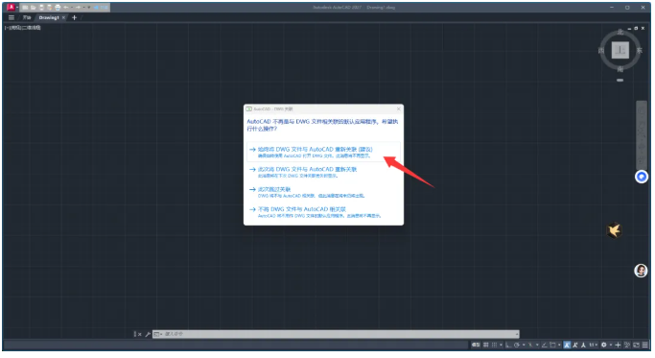The width and height of the screenshot is (655, 358).
Task: Open the snap mode settings dropdown arrow
Action: (x=501, y=345)
